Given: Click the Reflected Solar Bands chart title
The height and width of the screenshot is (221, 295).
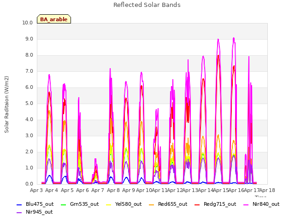Looking at the screenshot, I should 147,5.
